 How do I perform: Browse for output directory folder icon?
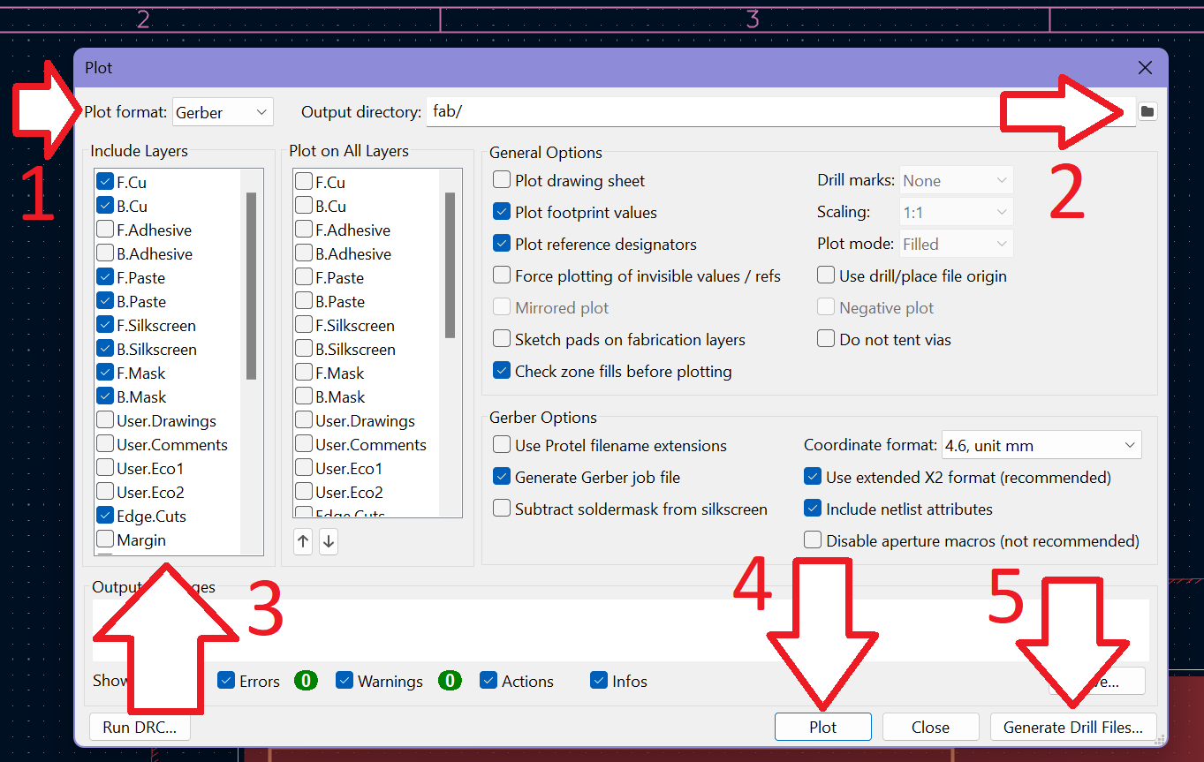point(1147,111)
